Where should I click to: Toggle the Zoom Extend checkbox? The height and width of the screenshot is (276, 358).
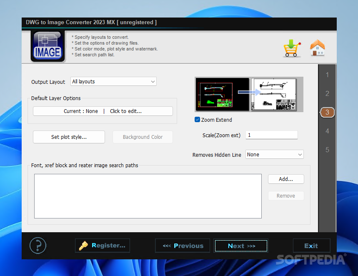pyautogui.click(x=197, y=120)
